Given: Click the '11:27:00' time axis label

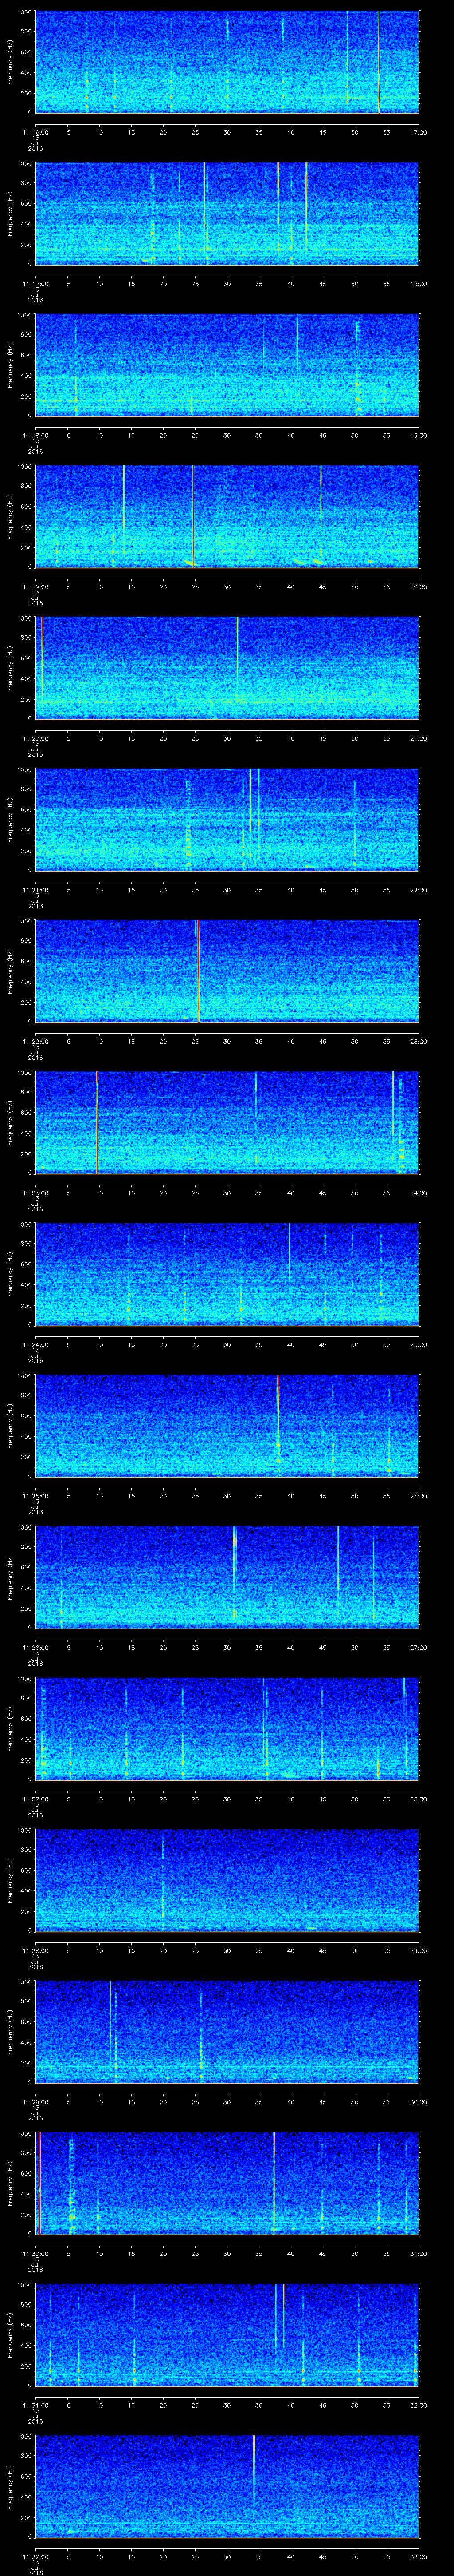Looking at the screenshot, I should (x=36, y=1799).
